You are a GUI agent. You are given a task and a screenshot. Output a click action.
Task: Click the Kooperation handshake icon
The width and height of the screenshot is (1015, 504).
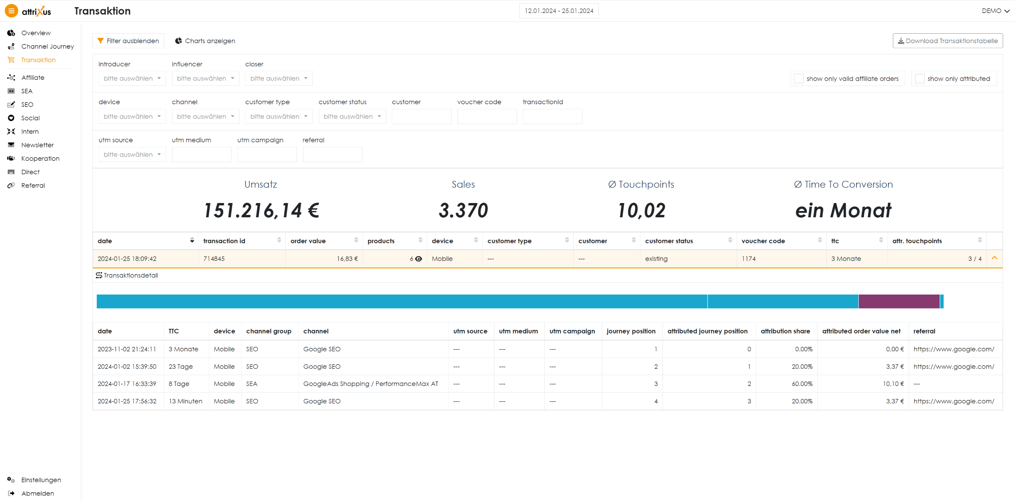click(11, 159)
